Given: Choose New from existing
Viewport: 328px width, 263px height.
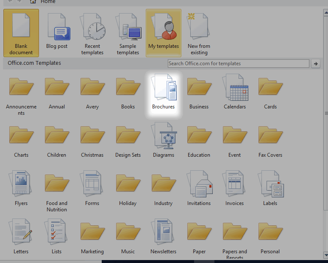Looking at the screenshot, I should click(x=199, y=33).
